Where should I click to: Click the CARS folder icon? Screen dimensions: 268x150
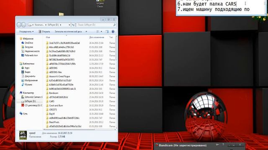47,101
